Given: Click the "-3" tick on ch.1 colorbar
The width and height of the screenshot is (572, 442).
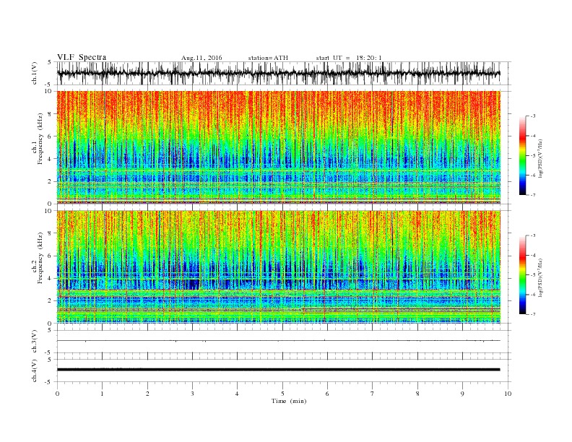Looking at the screenshot, I should [x=532, y=116].
